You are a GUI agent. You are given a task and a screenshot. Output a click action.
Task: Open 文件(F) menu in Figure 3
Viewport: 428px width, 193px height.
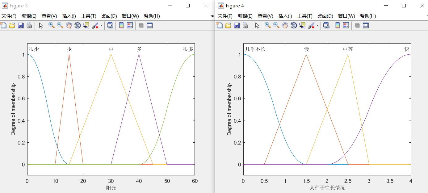point(9,16)
